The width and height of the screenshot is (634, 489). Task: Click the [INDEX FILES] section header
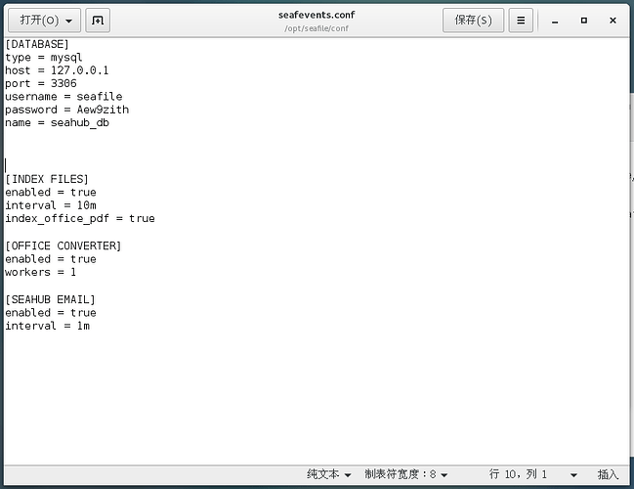pos(47,179)
